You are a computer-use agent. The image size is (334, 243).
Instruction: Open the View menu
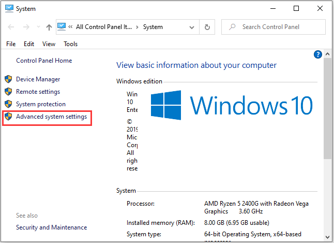click(49, 44)
